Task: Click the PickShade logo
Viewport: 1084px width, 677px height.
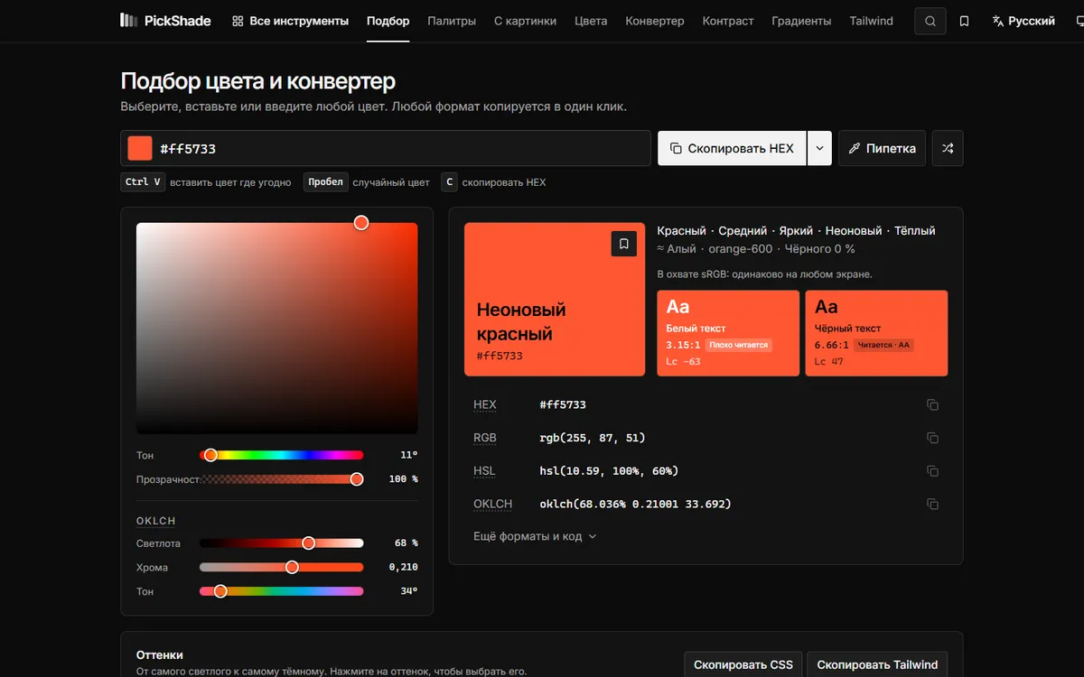Action: pyautogui.click(x=165, y=21)
